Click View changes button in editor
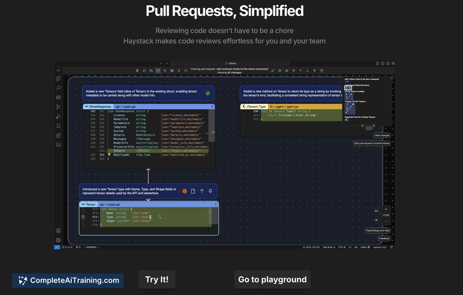This screenshot has height=295, width=463. 382,135
